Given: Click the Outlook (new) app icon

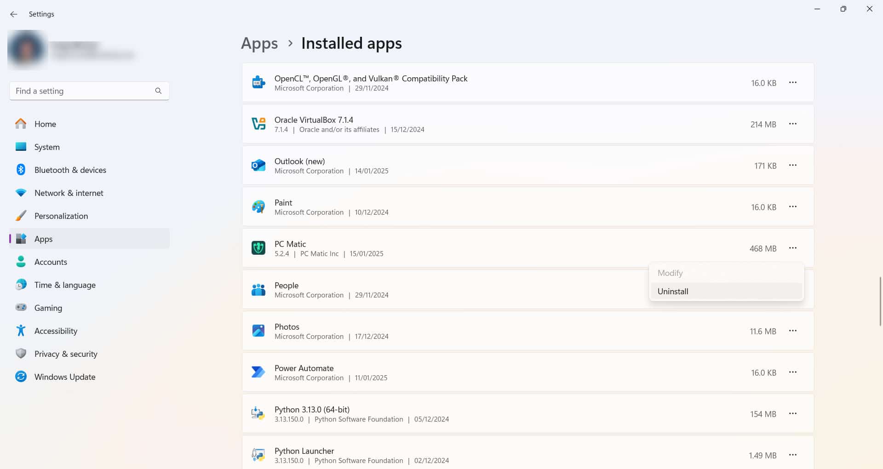Looking at the screenshot, I should click(x=258, y=165).
